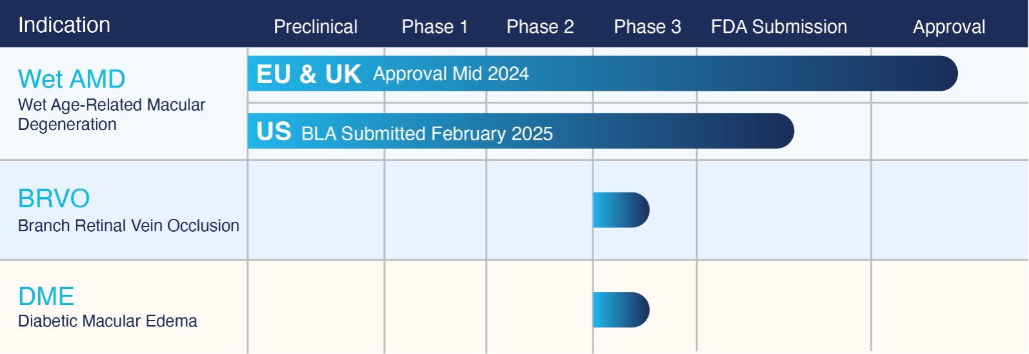1029x354 pixels.
Task: Select the Phase 2 column header
Action: click(x=540, y=26)
